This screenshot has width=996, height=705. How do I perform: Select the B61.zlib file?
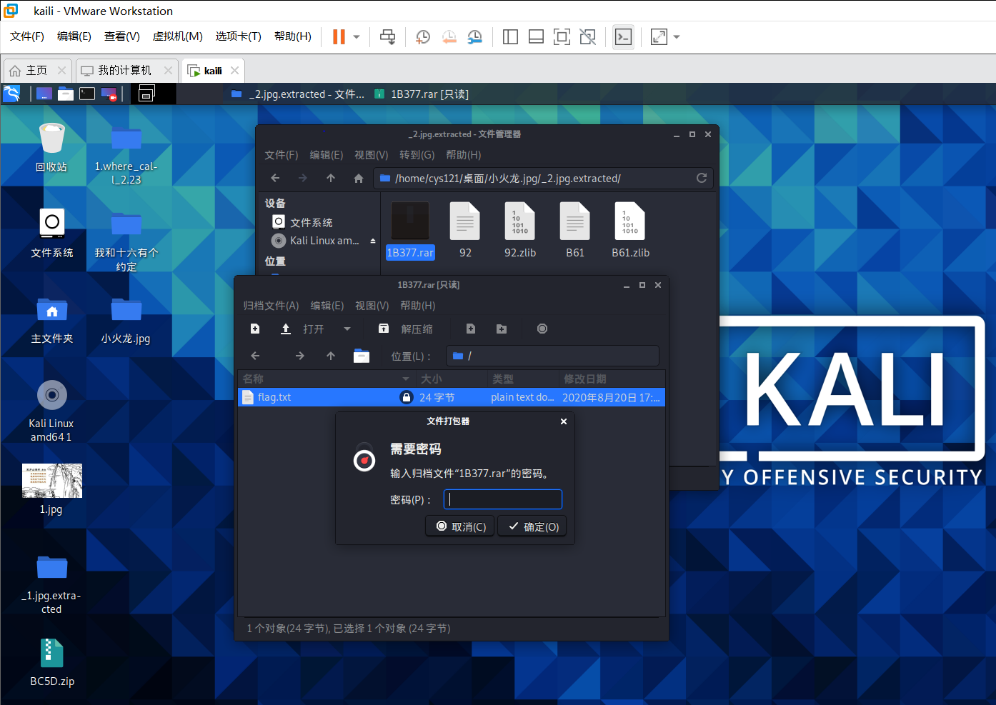(630, 230)
